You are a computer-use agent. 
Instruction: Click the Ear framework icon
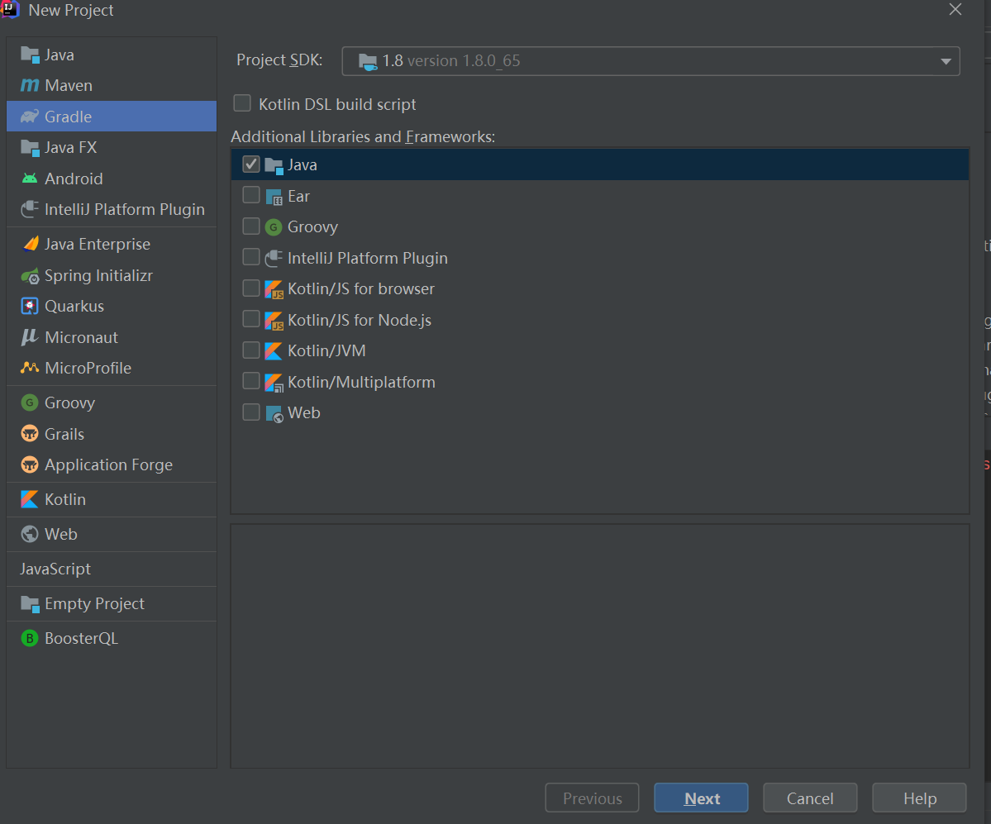(274, 197)
